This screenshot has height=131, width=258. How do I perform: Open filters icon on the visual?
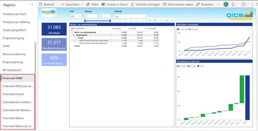click(161, 21)
